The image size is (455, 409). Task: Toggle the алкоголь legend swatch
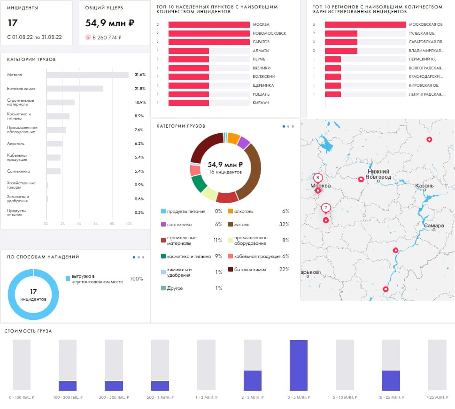click(231, 212)
